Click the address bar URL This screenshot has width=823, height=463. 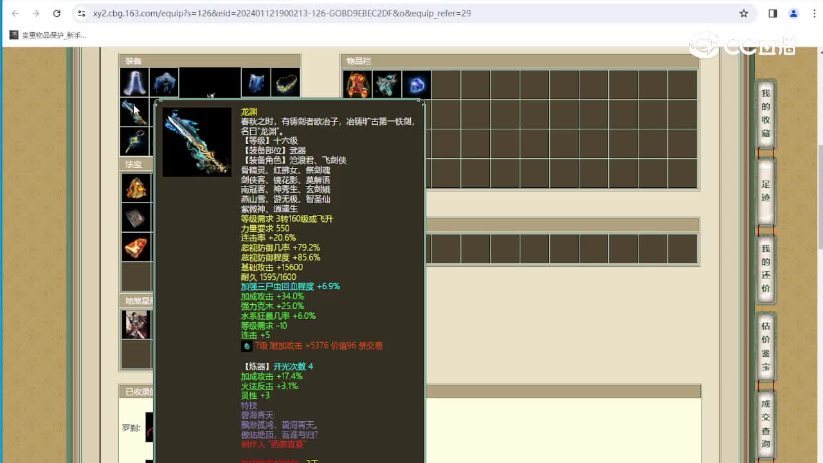coord(282,13)
